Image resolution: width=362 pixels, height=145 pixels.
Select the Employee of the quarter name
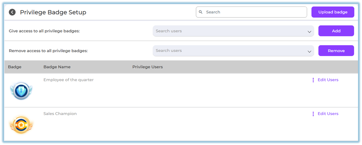point(68,80)
